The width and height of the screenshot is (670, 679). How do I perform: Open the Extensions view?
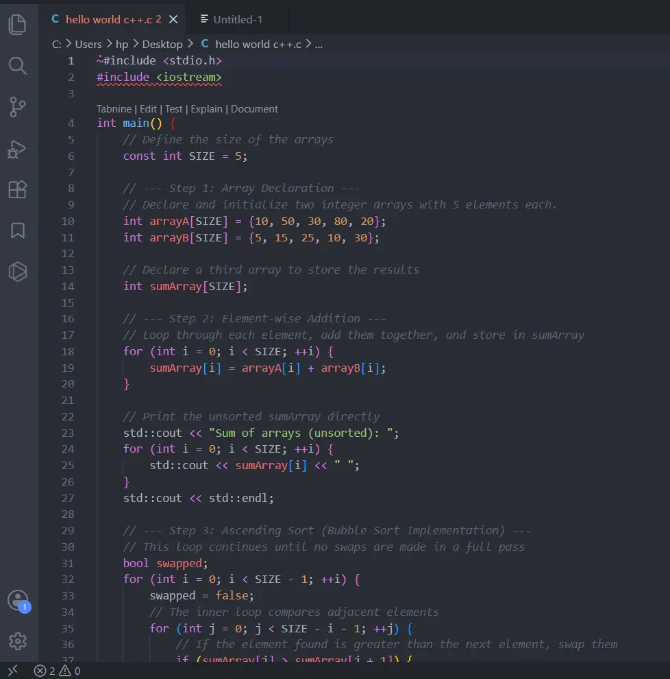[x=17, y=189]
